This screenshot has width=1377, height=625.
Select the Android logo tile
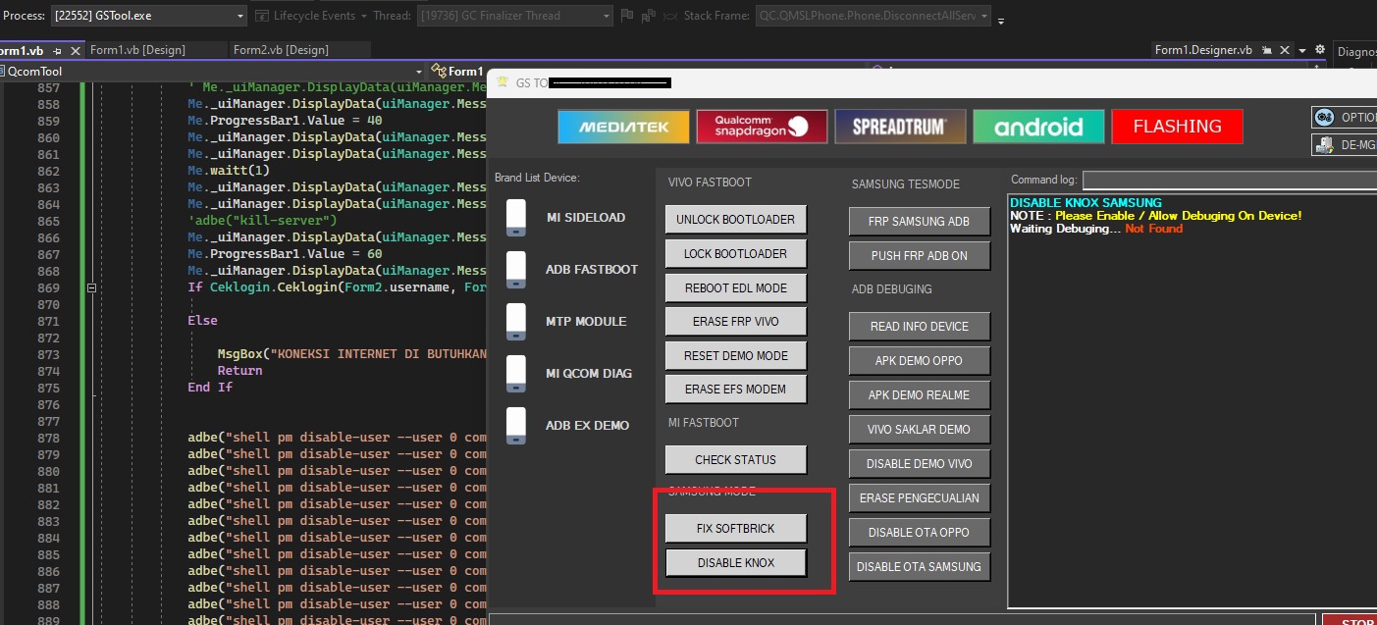[1038, 127]
